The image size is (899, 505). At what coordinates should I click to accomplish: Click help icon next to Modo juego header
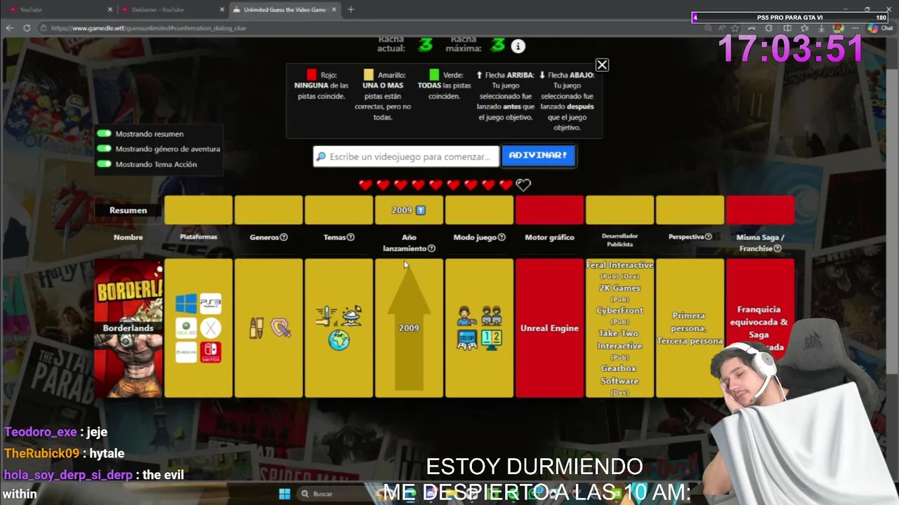coord(501,237)
